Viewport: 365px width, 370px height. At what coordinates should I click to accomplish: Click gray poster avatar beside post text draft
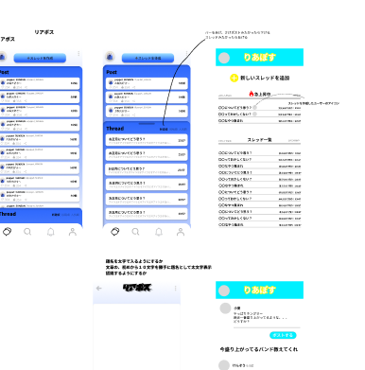(x=225, y=308)
